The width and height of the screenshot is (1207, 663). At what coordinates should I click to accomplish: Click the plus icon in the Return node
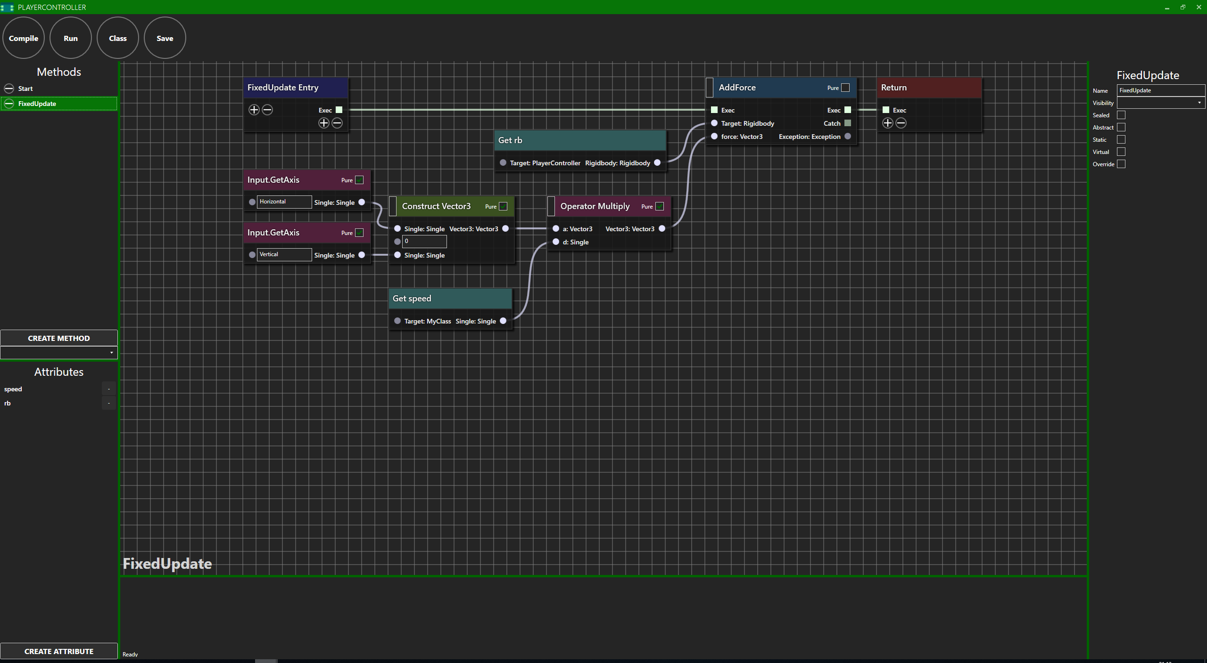tap(887, 123)
